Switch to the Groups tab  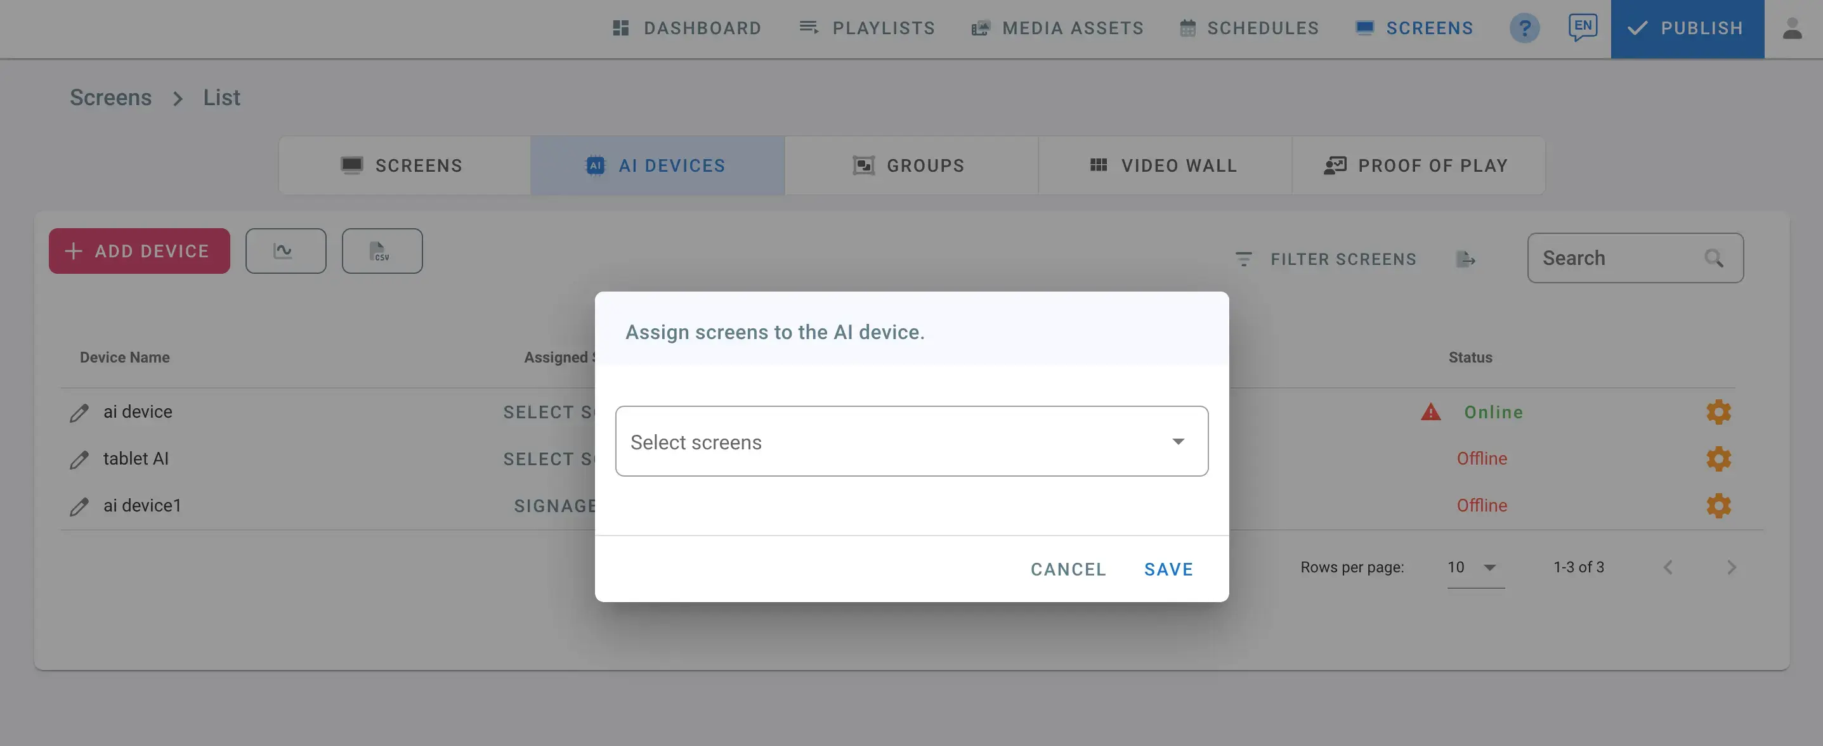pyautogui.click(x=910, y=165)
